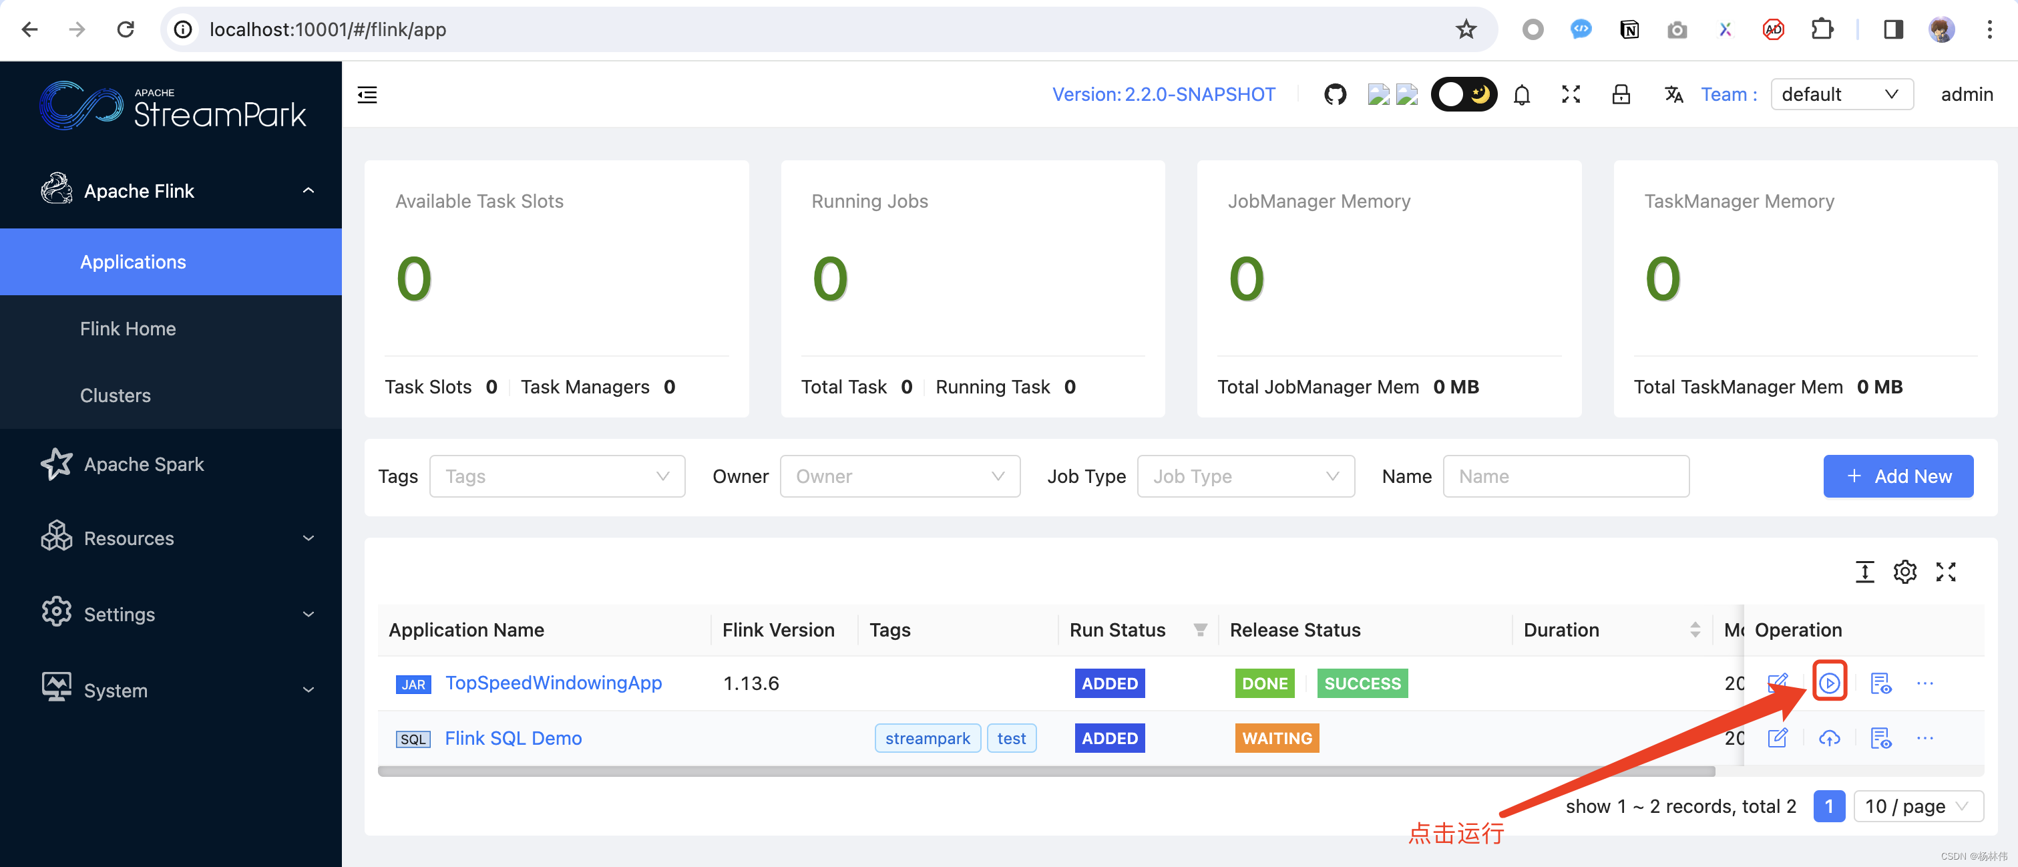Click the notification bell icon
The image size is (2018, 867).
pos(1521,95)
